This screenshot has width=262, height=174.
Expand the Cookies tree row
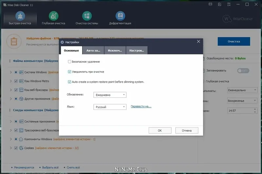pyautogui.click(x=11, y=148)
